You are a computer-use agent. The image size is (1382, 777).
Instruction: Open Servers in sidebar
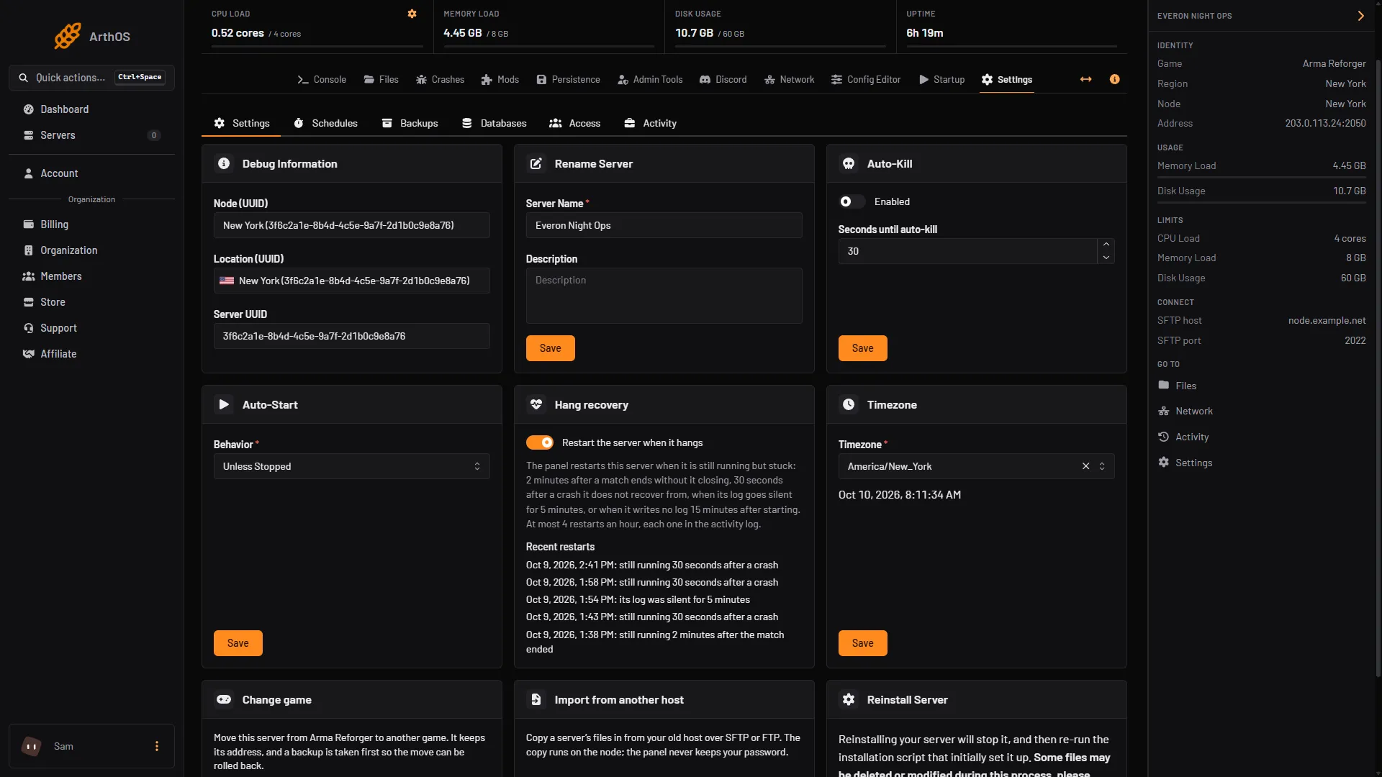pyautogui.click(x=91, y=135)
